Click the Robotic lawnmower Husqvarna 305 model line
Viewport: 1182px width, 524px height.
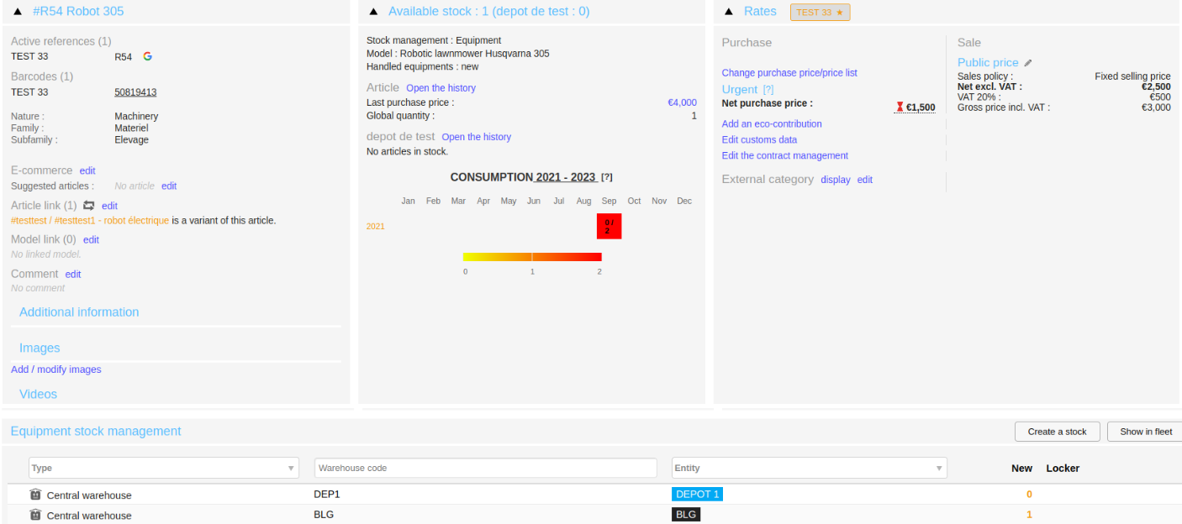click(x=458, y=54)
